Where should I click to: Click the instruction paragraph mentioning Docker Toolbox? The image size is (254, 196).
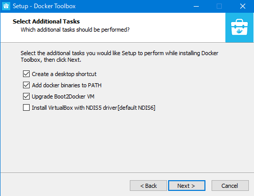[120, 57]
